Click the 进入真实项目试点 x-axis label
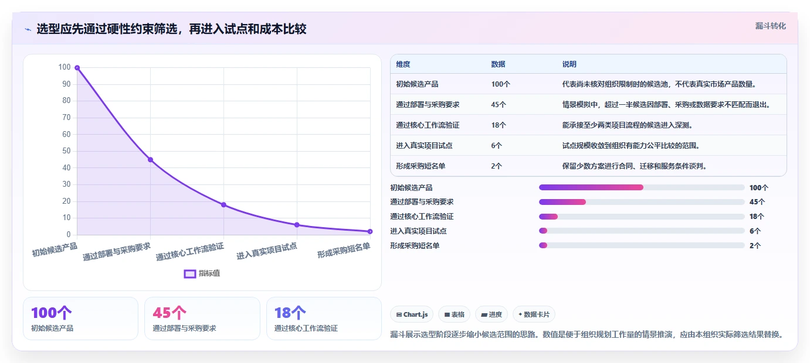Screen dimensions: 810x363 (267, 251)
